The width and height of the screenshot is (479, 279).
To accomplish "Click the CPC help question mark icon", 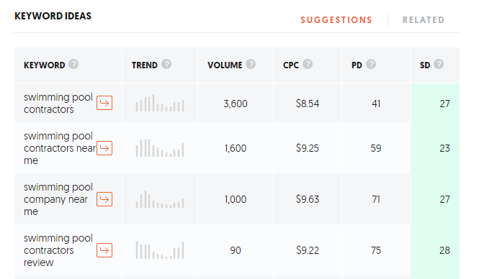I will point(308,64).
